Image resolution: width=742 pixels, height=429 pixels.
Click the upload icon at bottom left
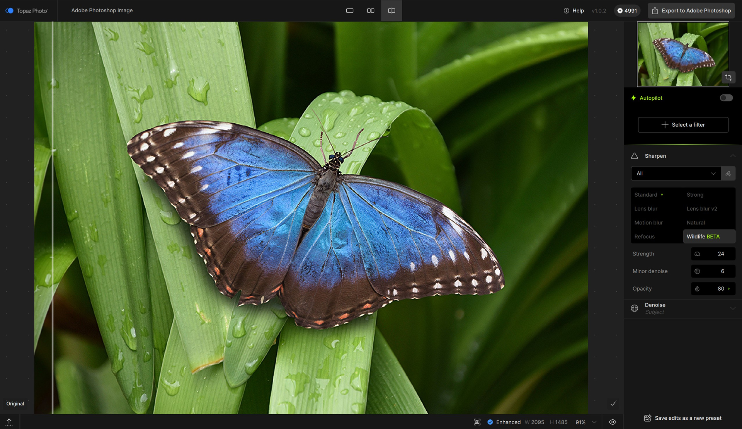click(9, 422)
